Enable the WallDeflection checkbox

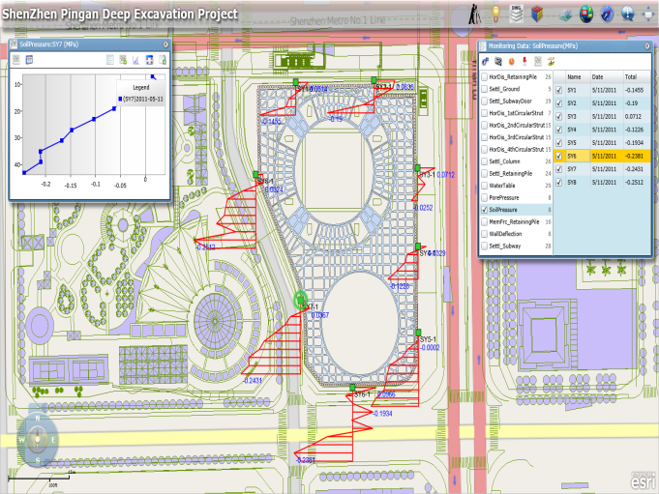tap(485, 234)
